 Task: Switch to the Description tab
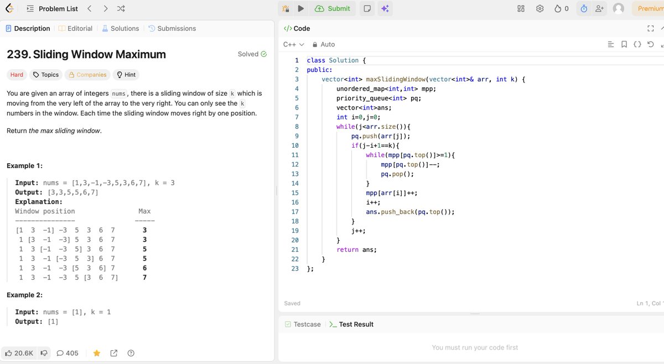tap(28, 28)
